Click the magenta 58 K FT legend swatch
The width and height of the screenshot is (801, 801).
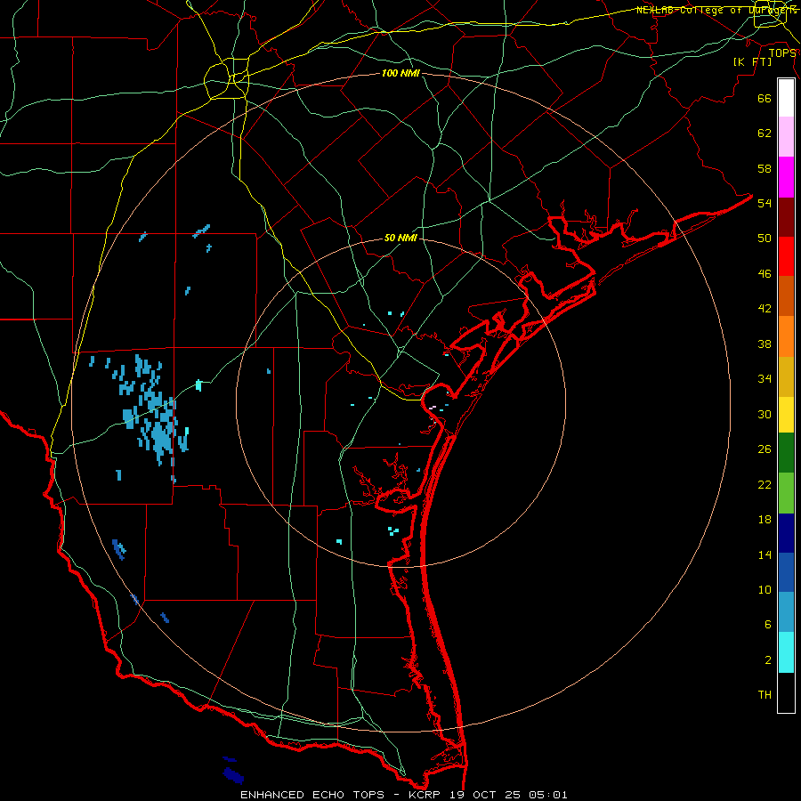[786, 177]
